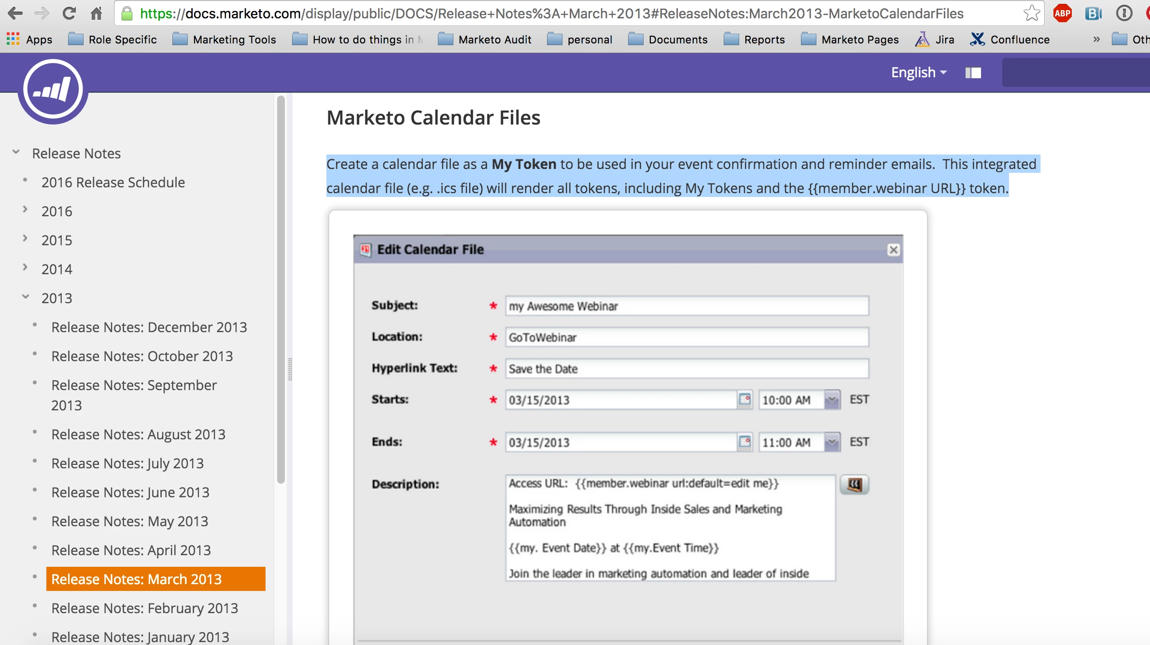1150x645 pixels.
Task: Click the browser reload icon
Action: (69, 13)
